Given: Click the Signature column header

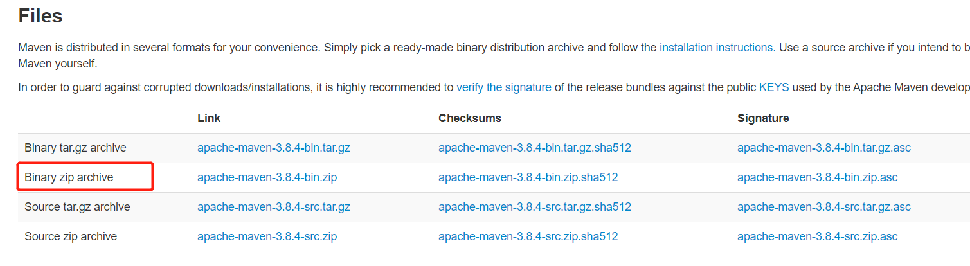Looking at the screenshot, I should coord(763,118).
